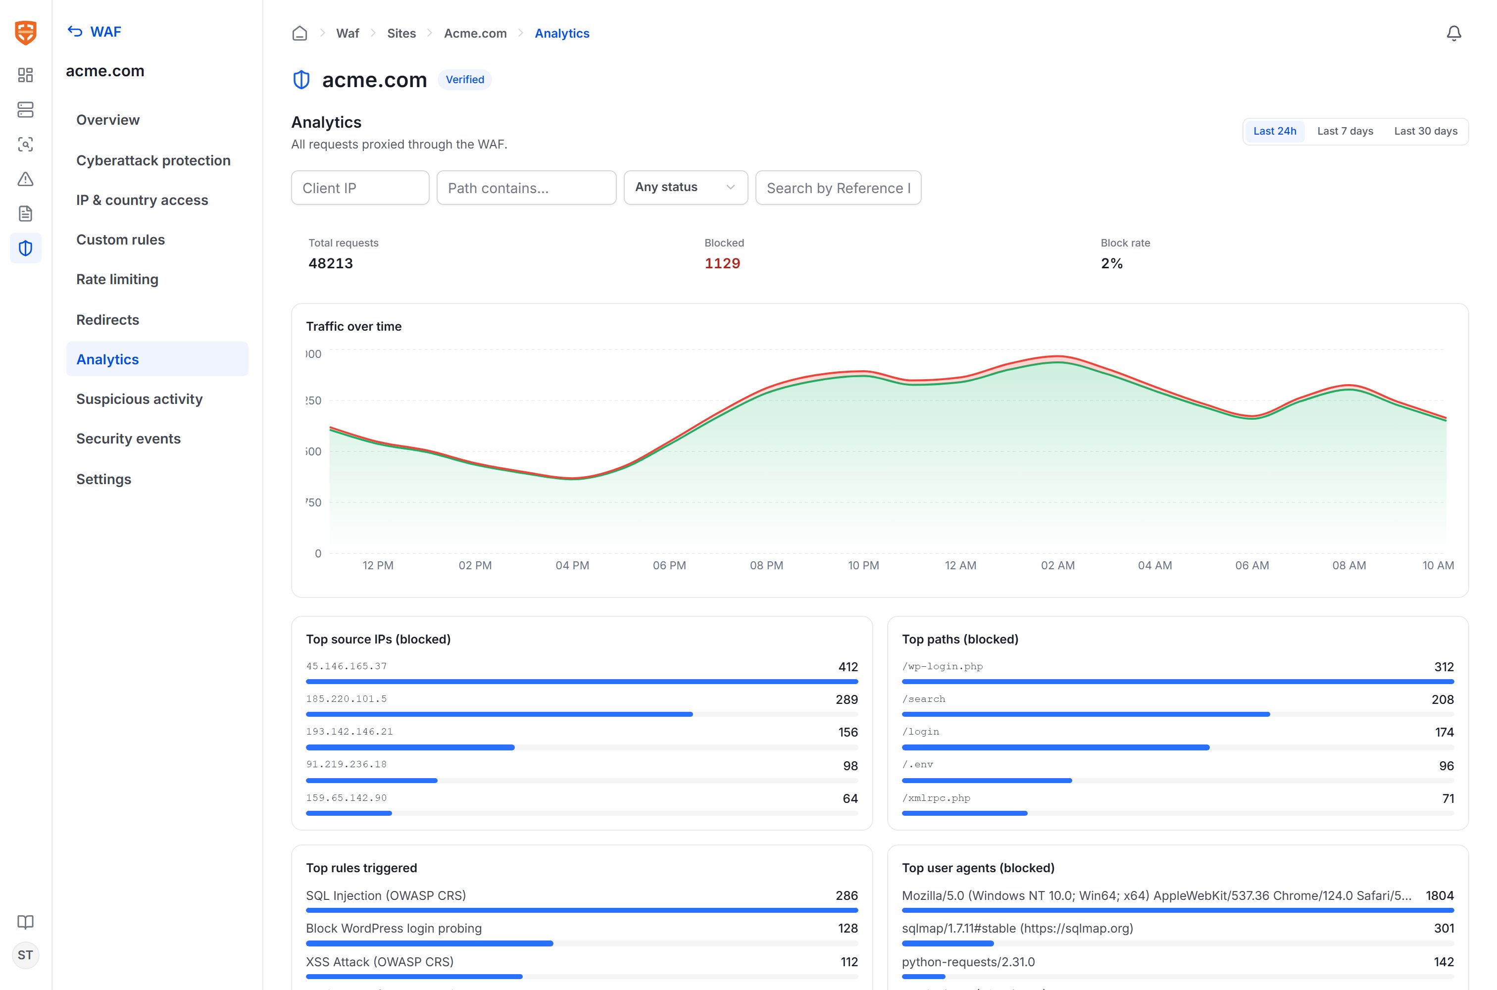Open the notifications bell
Image resolution: width=1497 pixels, height=990 pixels.
(x=1453, y=34)
